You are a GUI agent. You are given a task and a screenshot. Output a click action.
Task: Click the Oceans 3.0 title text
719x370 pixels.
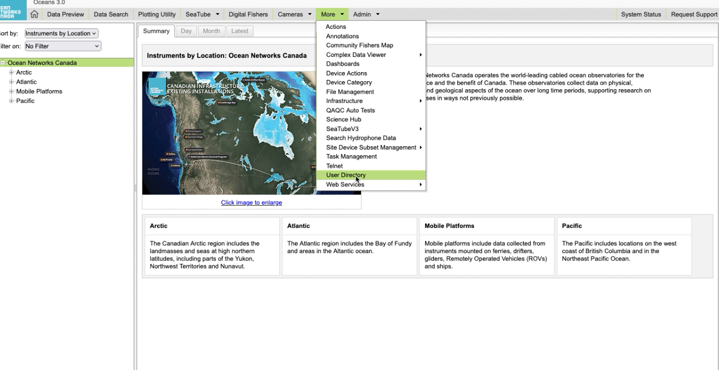pos(49,3)
